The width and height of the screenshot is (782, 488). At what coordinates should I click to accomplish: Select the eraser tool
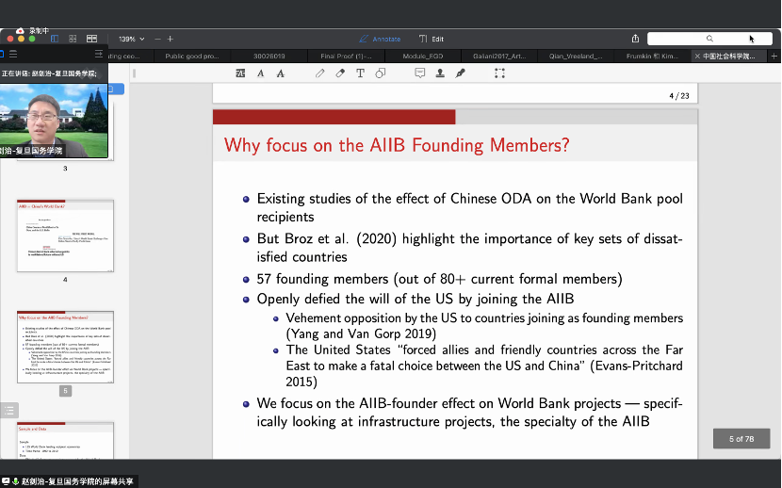coord(340,73)
